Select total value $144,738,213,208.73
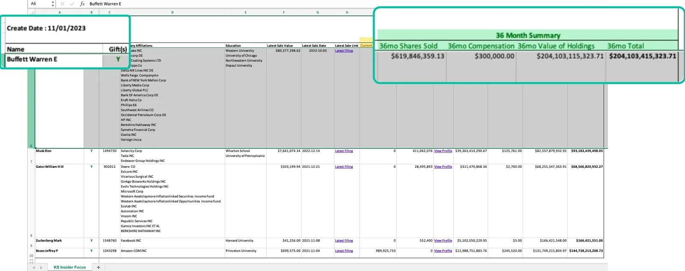This screenshot has width=685, height=271. click(586, 253)
